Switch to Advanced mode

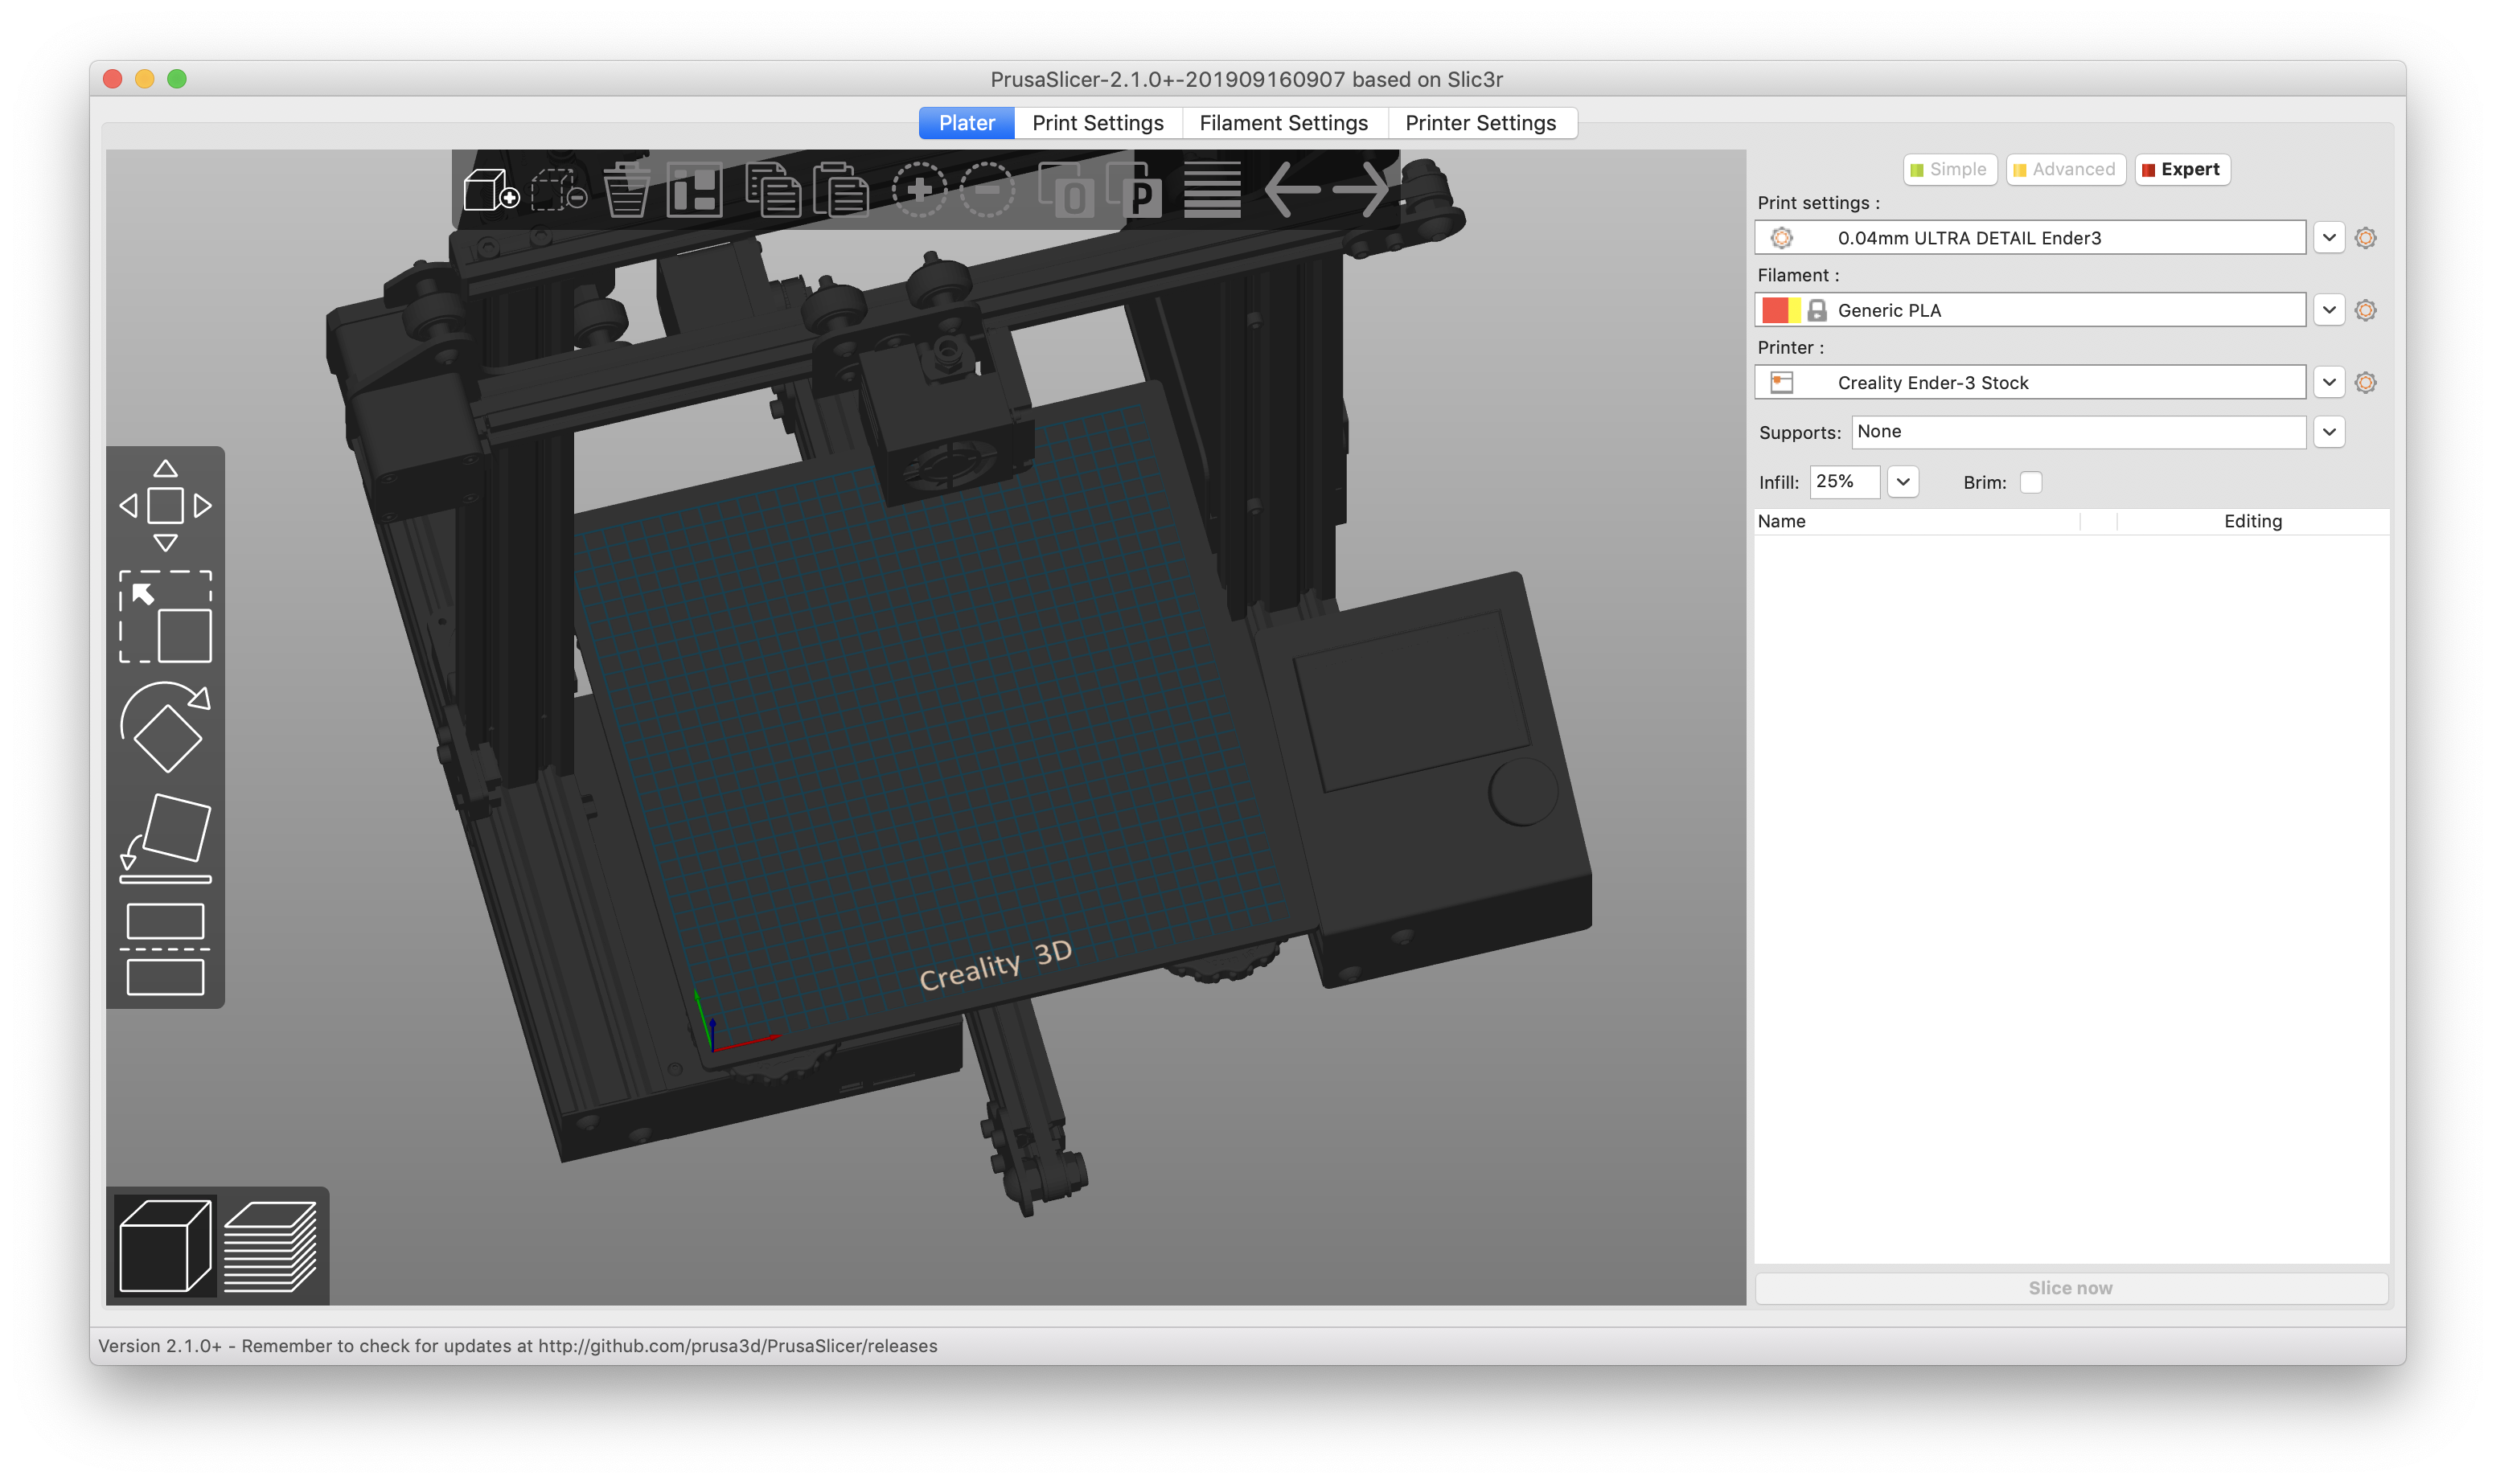point(2064,169)
